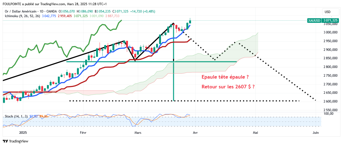Click the 3 050,000 price axis label

pos(331,24)
